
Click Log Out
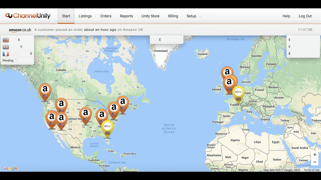pos(305,16)
